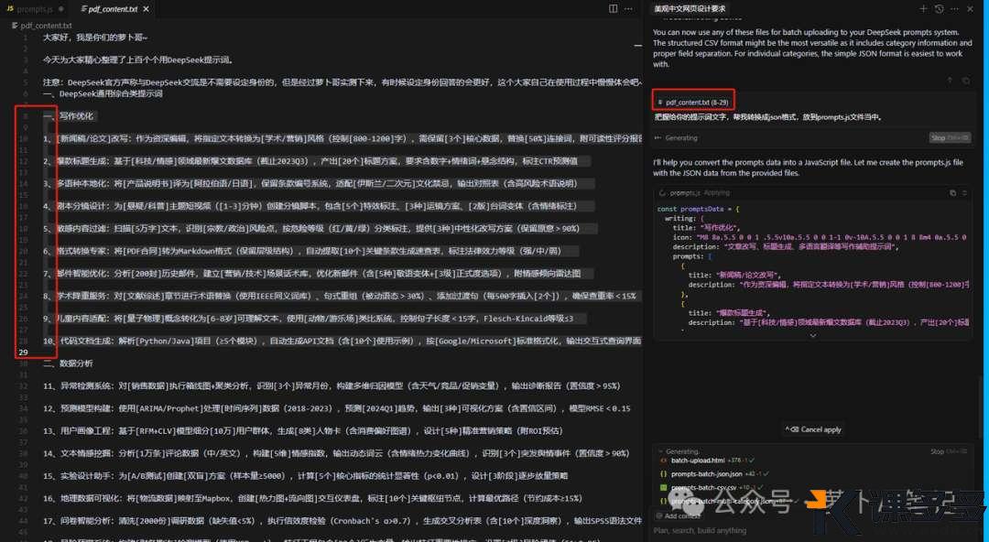Open prompts-batch-json.json from changed files
The width and height of the screenshot is (989, 542).
706,473
